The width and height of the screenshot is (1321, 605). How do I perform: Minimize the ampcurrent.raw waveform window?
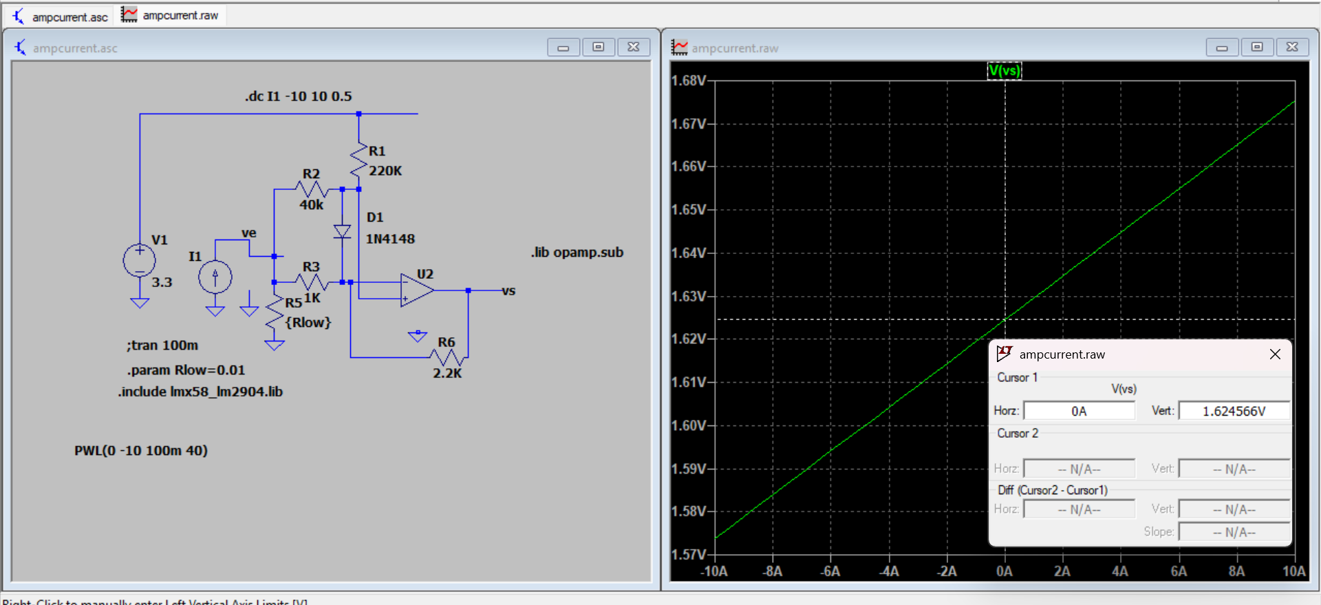point(1222,47)
